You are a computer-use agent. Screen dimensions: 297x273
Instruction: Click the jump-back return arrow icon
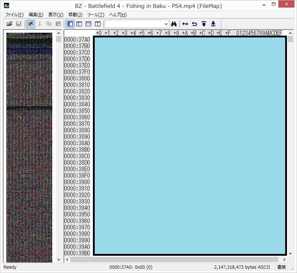tap(194, 24)
